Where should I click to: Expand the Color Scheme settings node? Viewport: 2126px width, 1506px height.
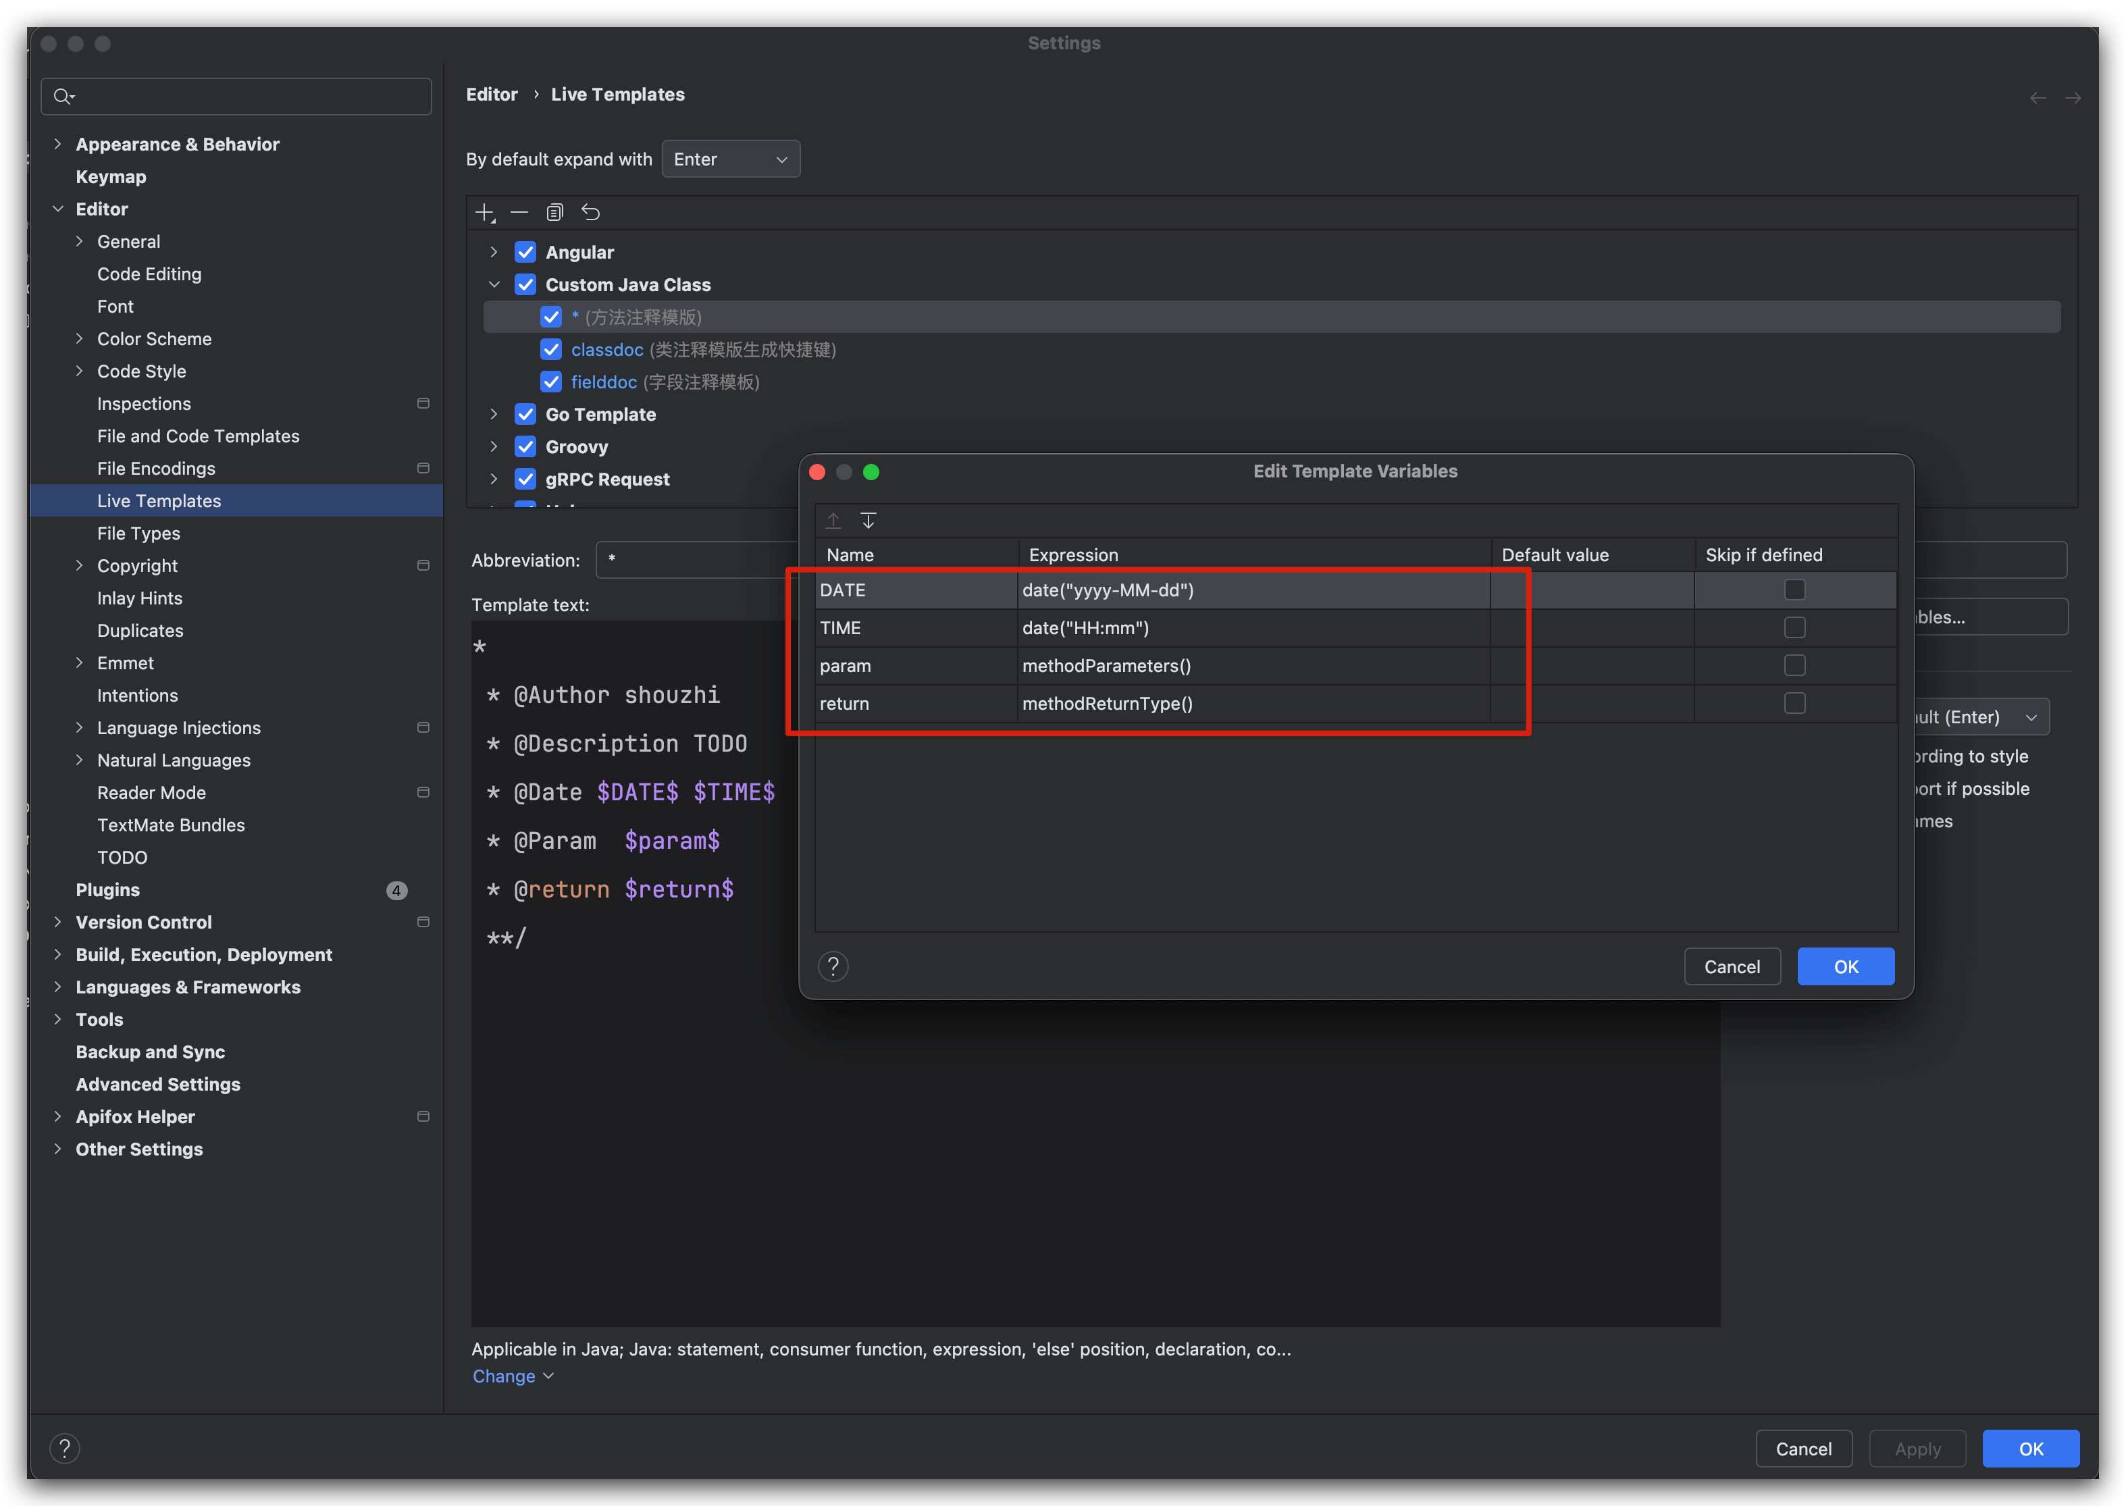pyautogui.click(x=80, y=338)
